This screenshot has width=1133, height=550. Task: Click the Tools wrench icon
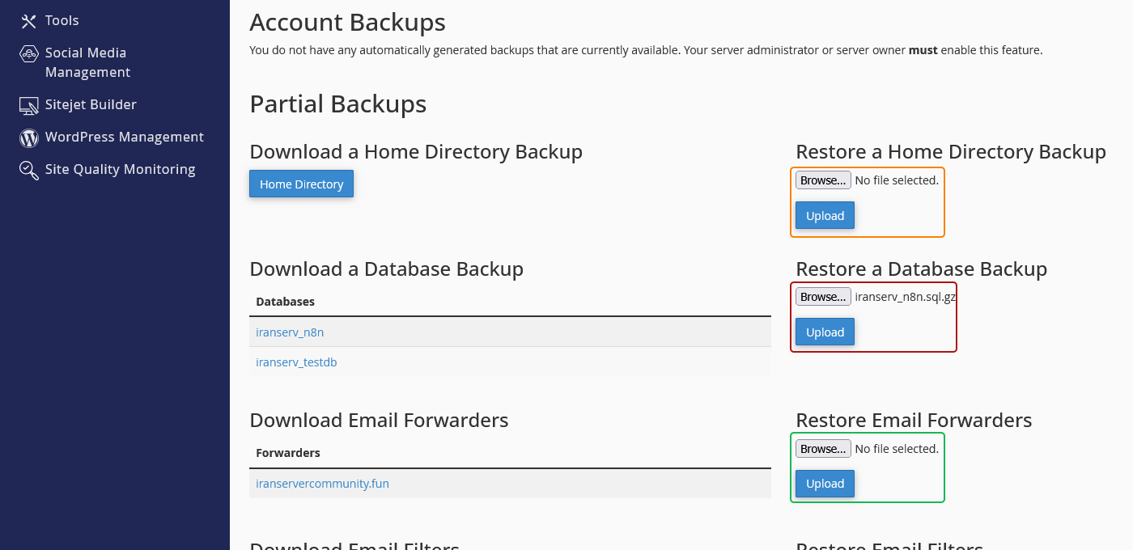click(x=29, y=21)
